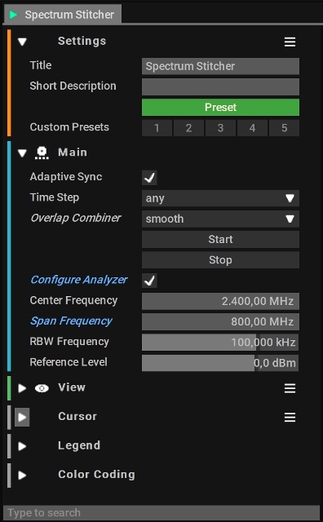Collapse the Settings section

(x=22, y=42)
